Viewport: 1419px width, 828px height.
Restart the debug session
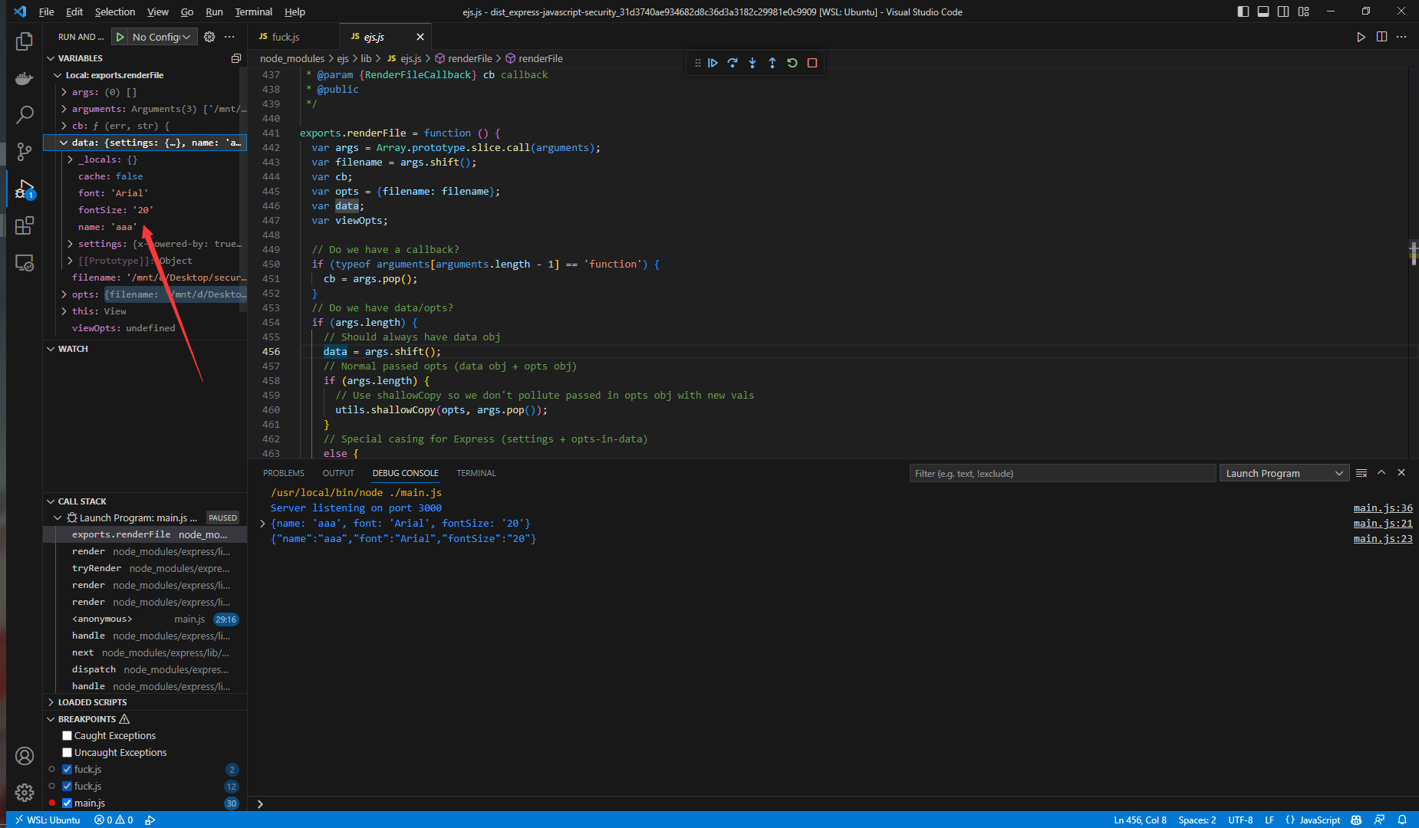pyautogui.click(x=792, y=63)
